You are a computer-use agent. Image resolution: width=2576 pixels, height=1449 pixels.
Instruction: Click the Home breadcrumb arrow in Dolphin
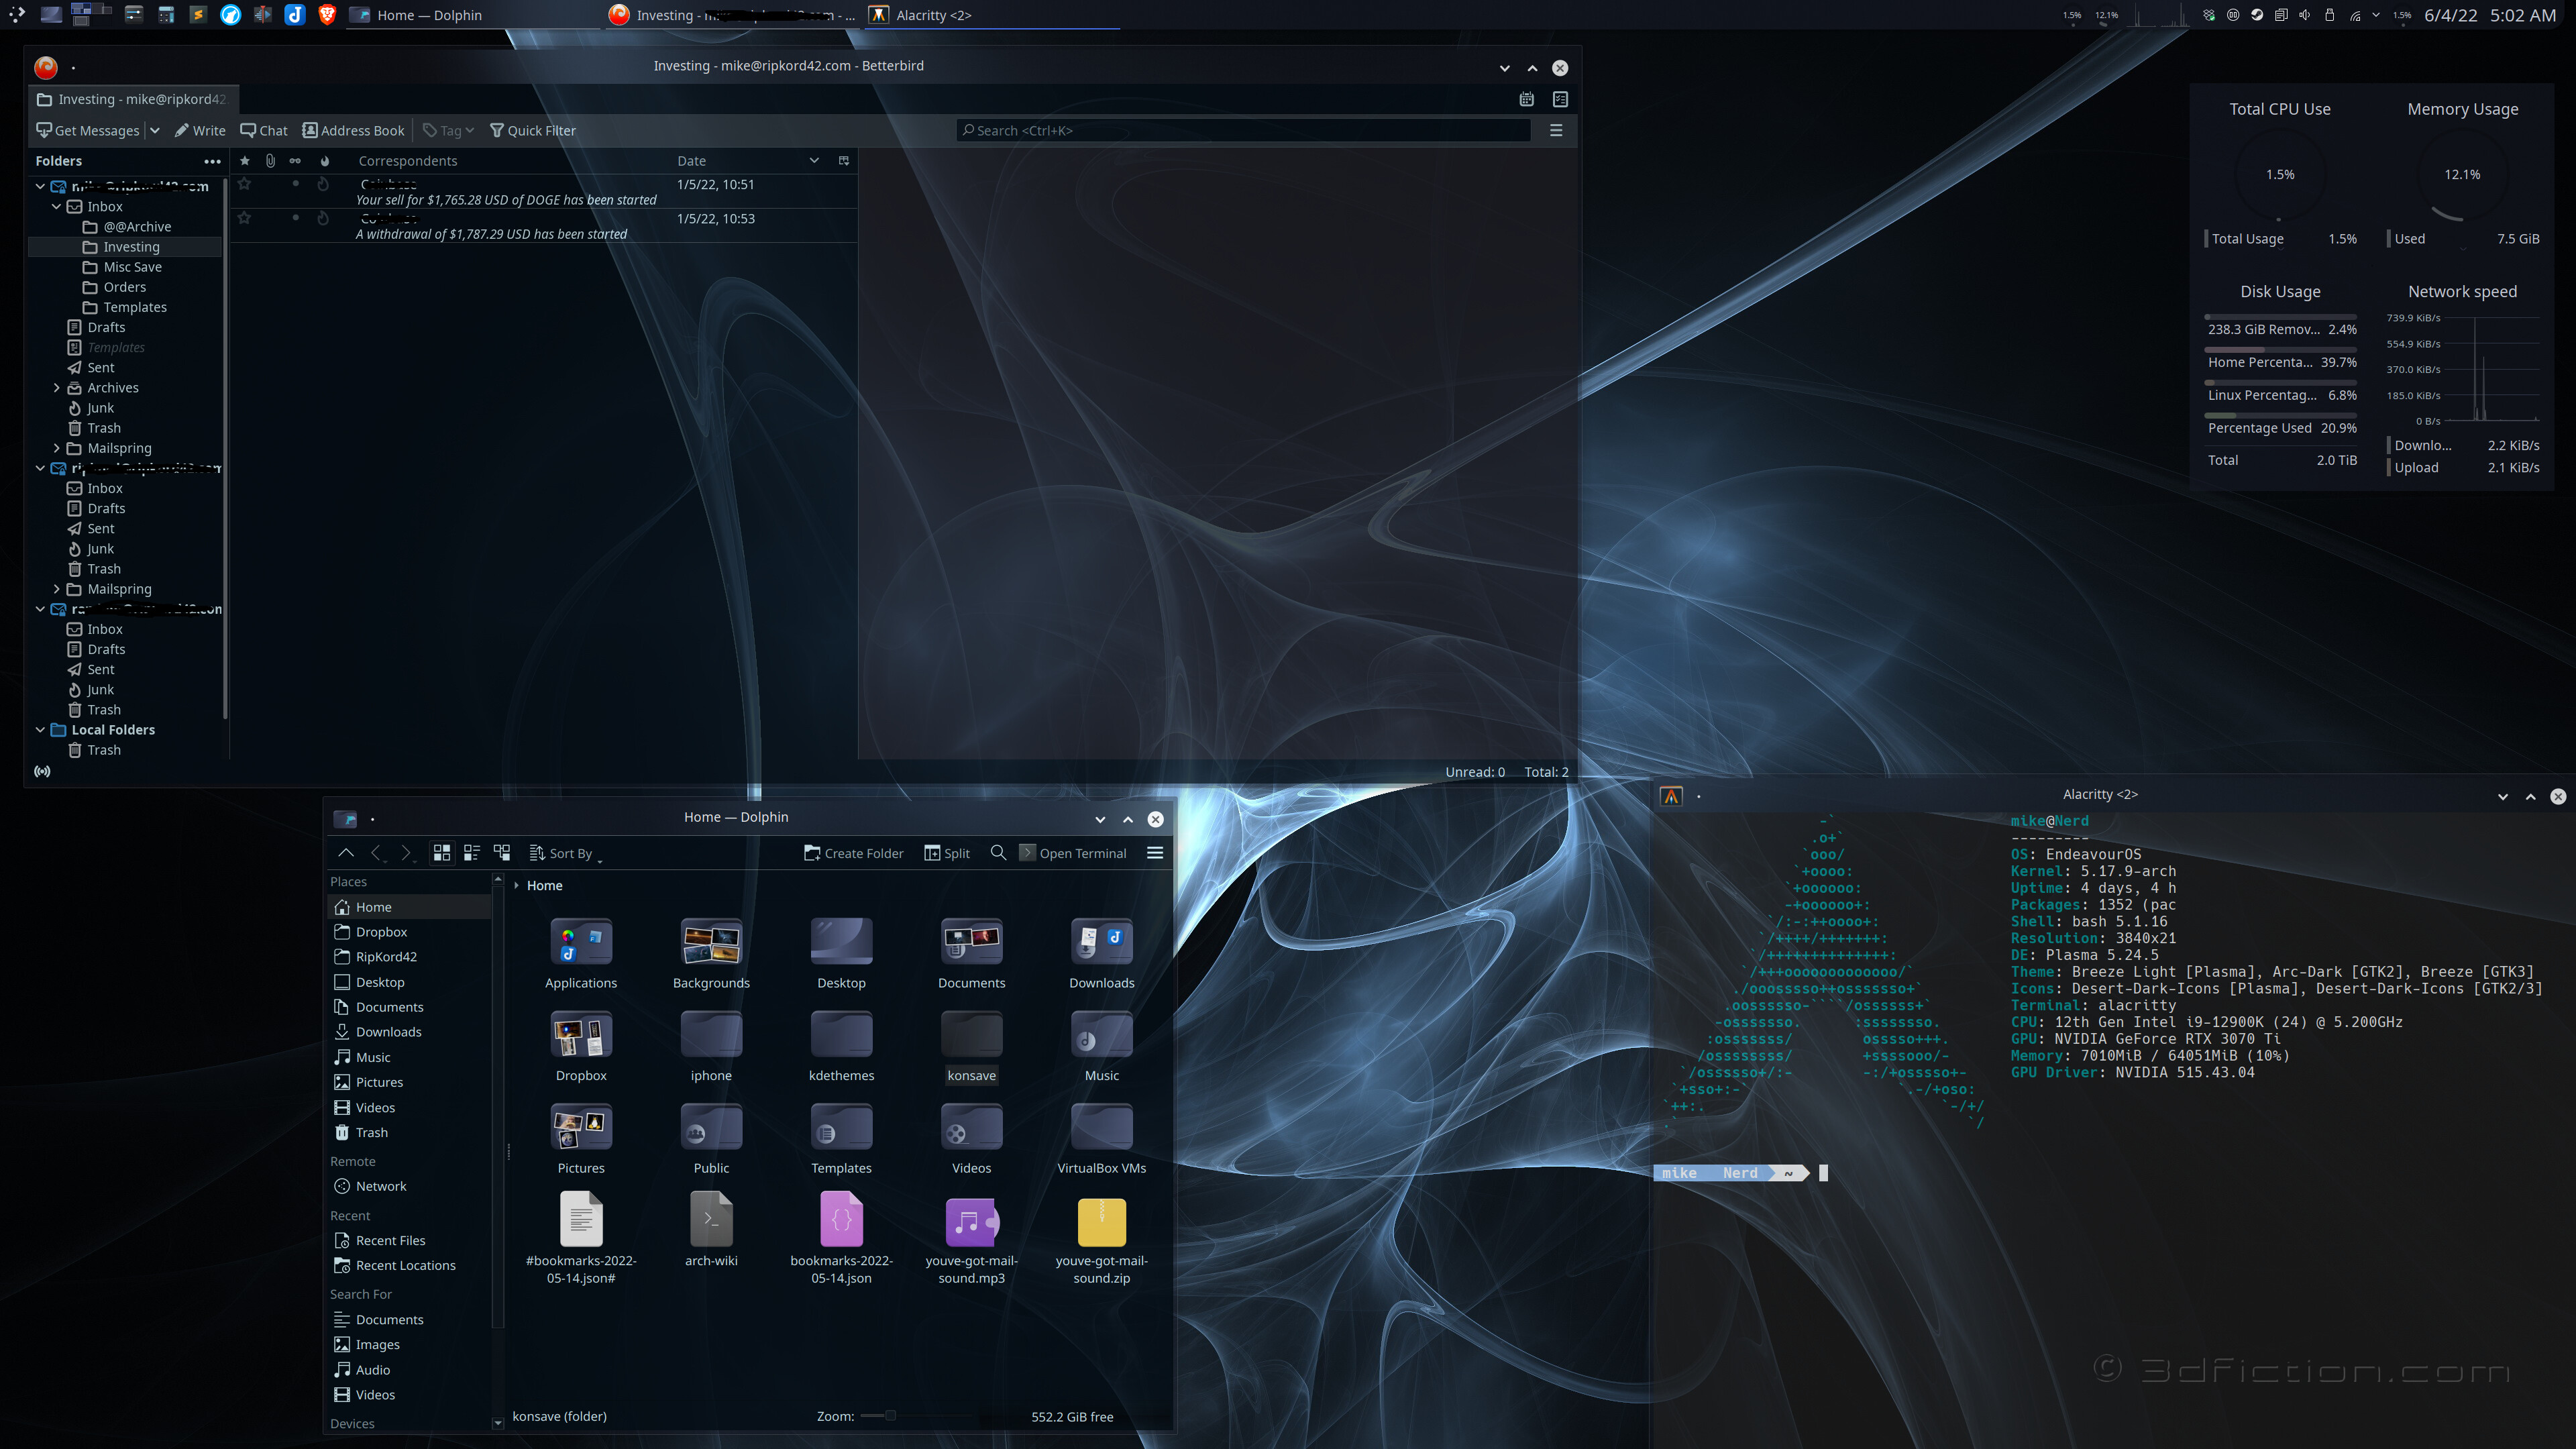(516, 886)
